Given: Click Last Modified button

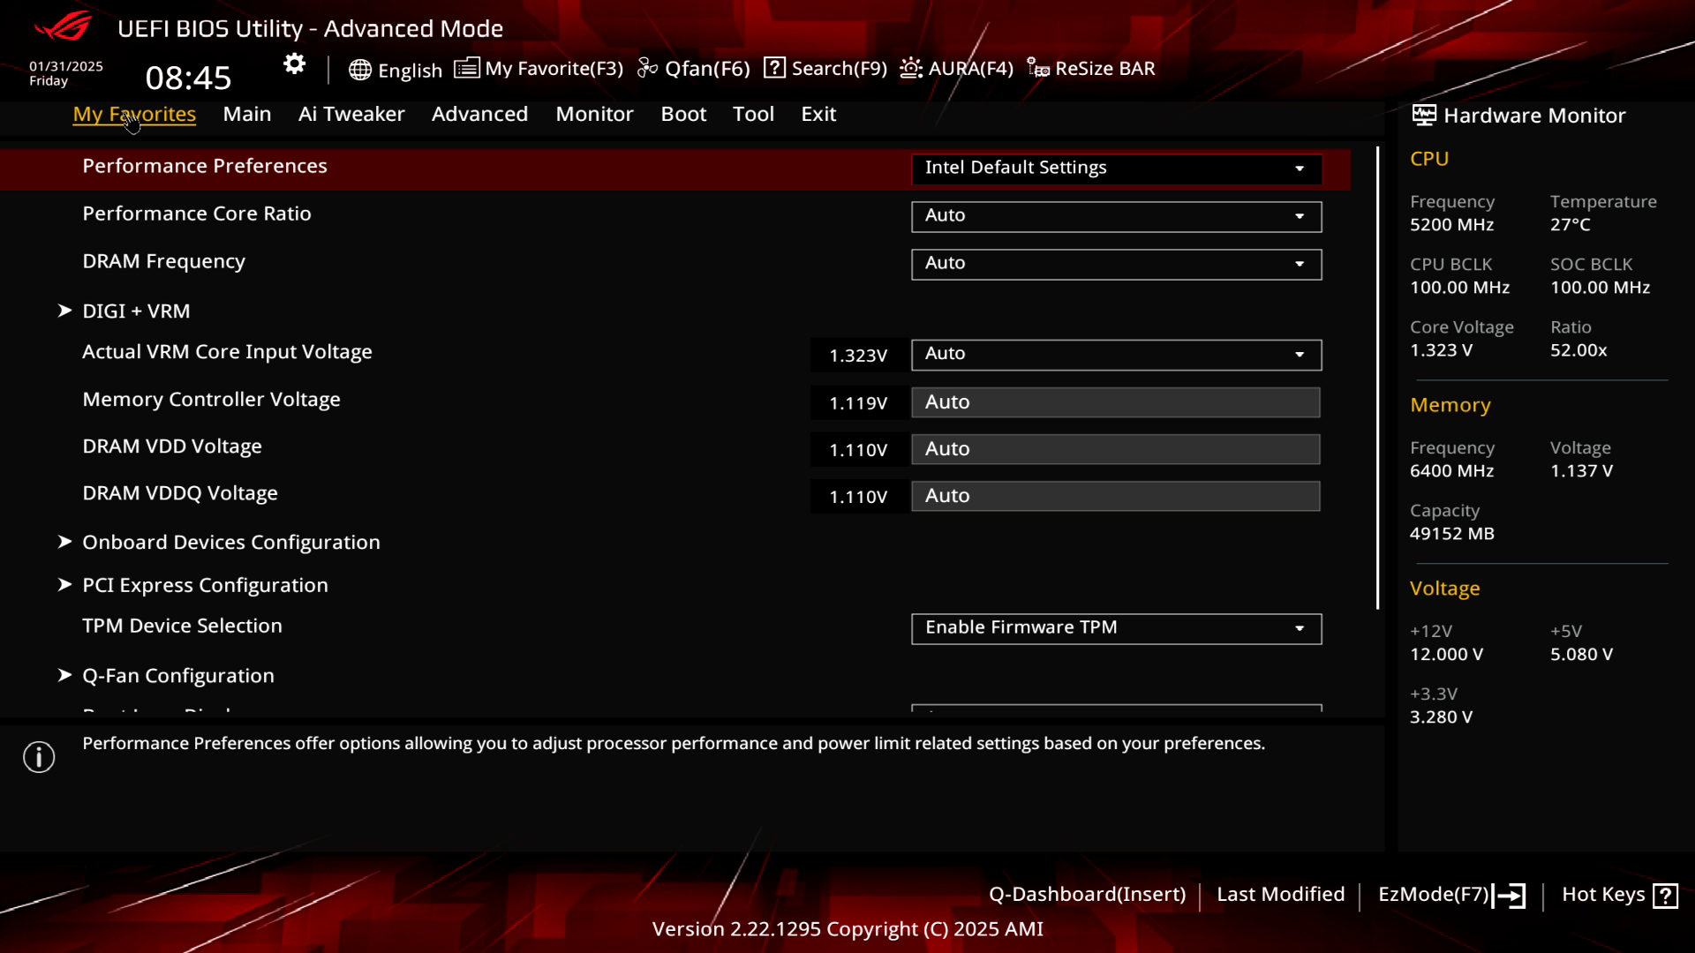Looking at the screenshot, I should coord(1280,894).
